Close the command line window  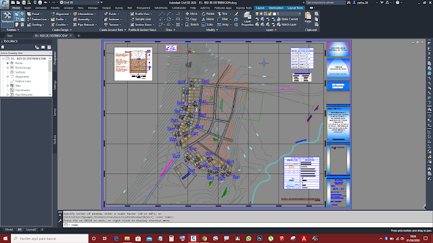[x=60, y=215]
